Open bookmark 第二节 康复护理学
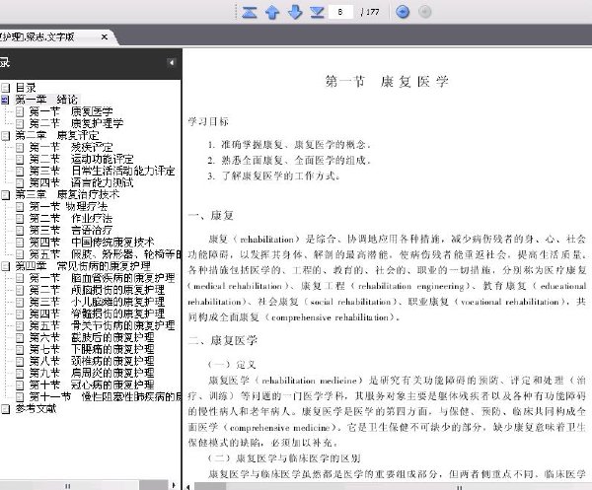The height and width of the screenshot is (490, 592). click(76, 123)
